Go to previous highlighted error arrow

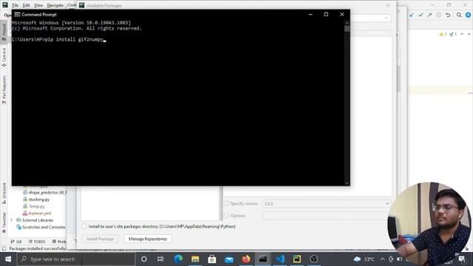pyautogui.click(x=462, y=34)
